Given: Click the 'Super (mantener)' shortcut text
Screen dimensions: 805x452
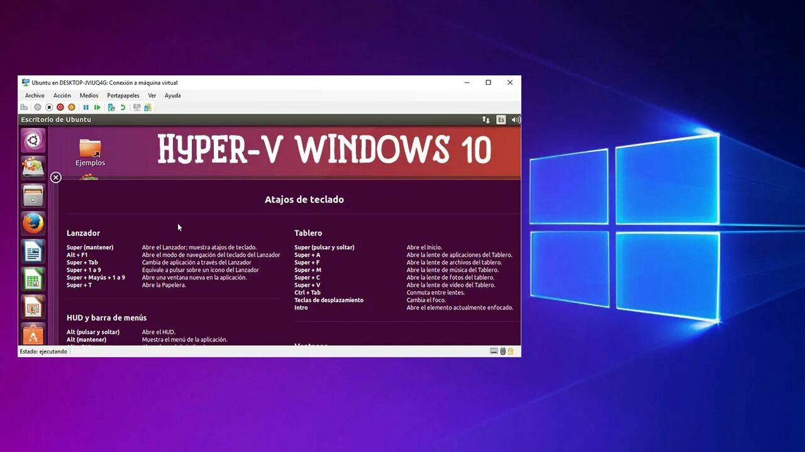Looking at the screenshot, I should point(90,247).
